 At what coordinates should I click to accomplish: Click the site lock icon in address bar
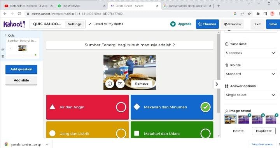(28, 14)
